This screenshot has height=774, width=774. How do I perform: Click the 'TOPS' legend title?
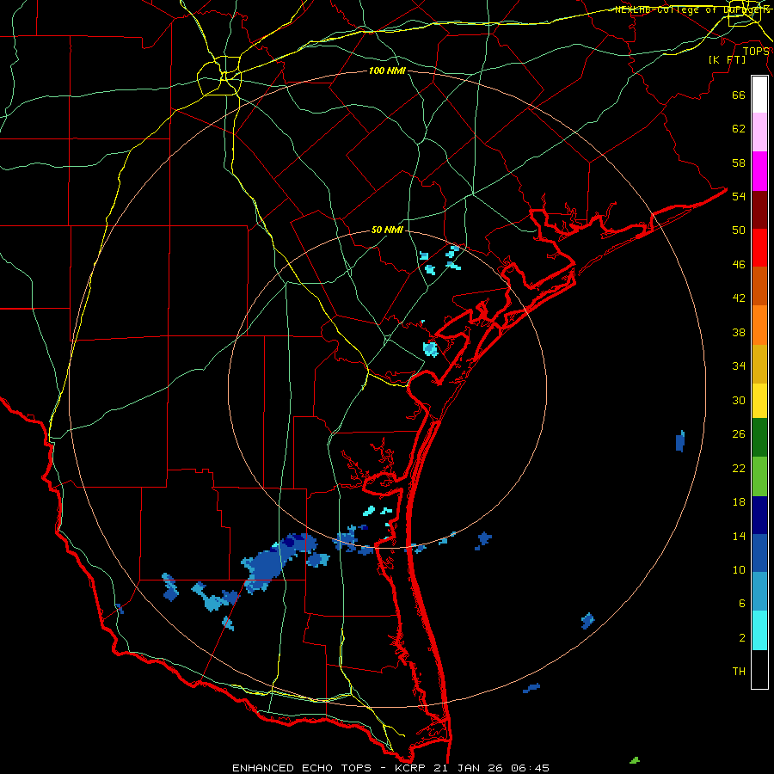(x=756, y=51)
